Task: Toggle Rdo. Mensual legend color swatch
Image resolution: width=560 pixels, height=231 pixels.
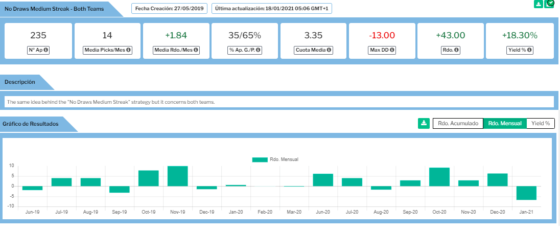Action: tap(260, 159)
